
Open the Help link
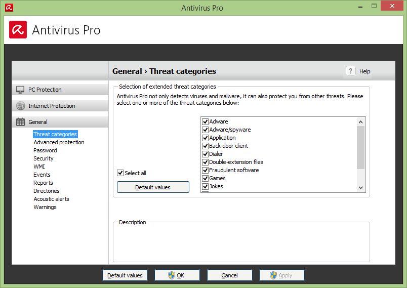pos(364,71)
